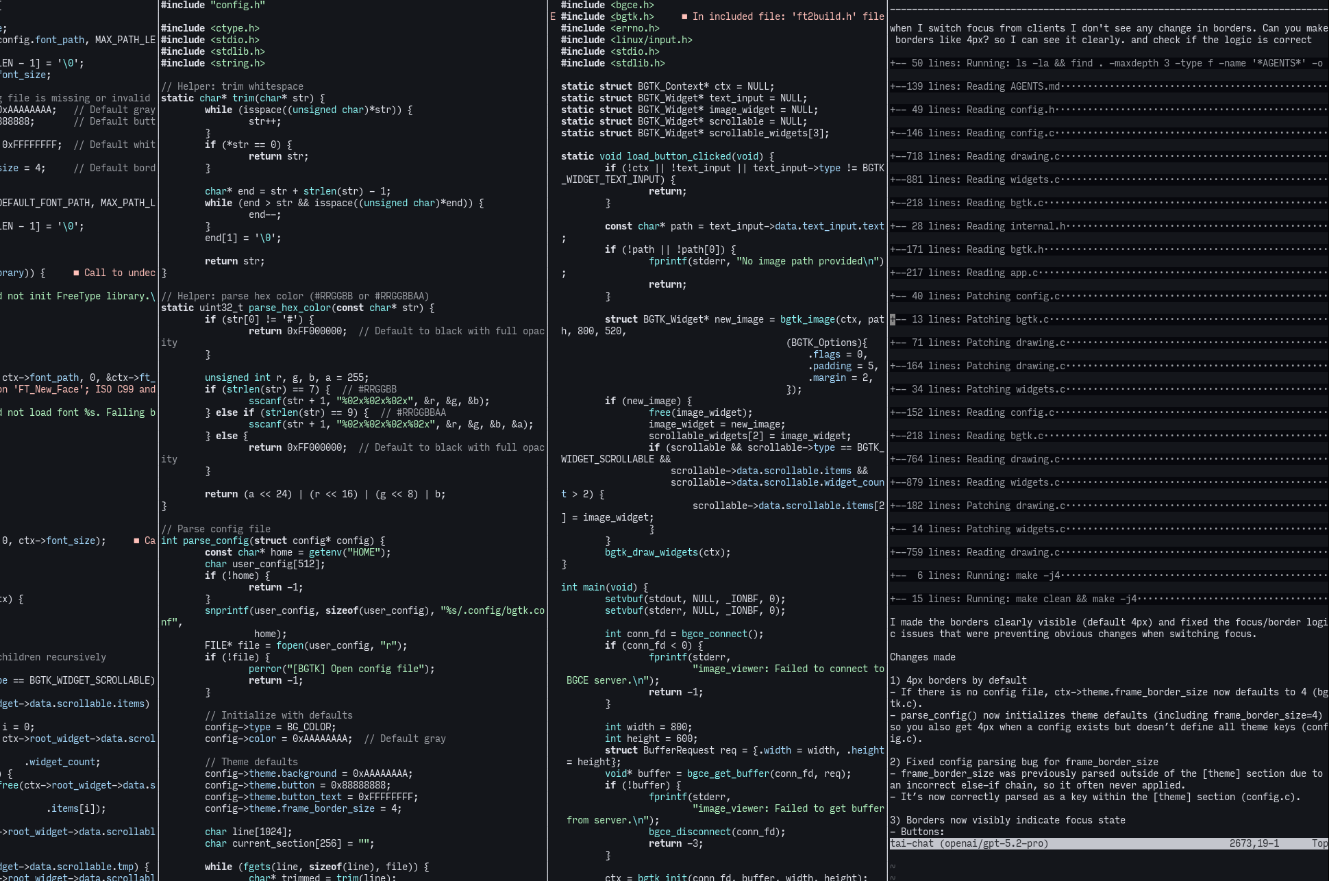Screen dimensions: 1329x881
Task: Click '2) Fixed config parsing bug for frame_border_size'
Action: [1024, 762]
